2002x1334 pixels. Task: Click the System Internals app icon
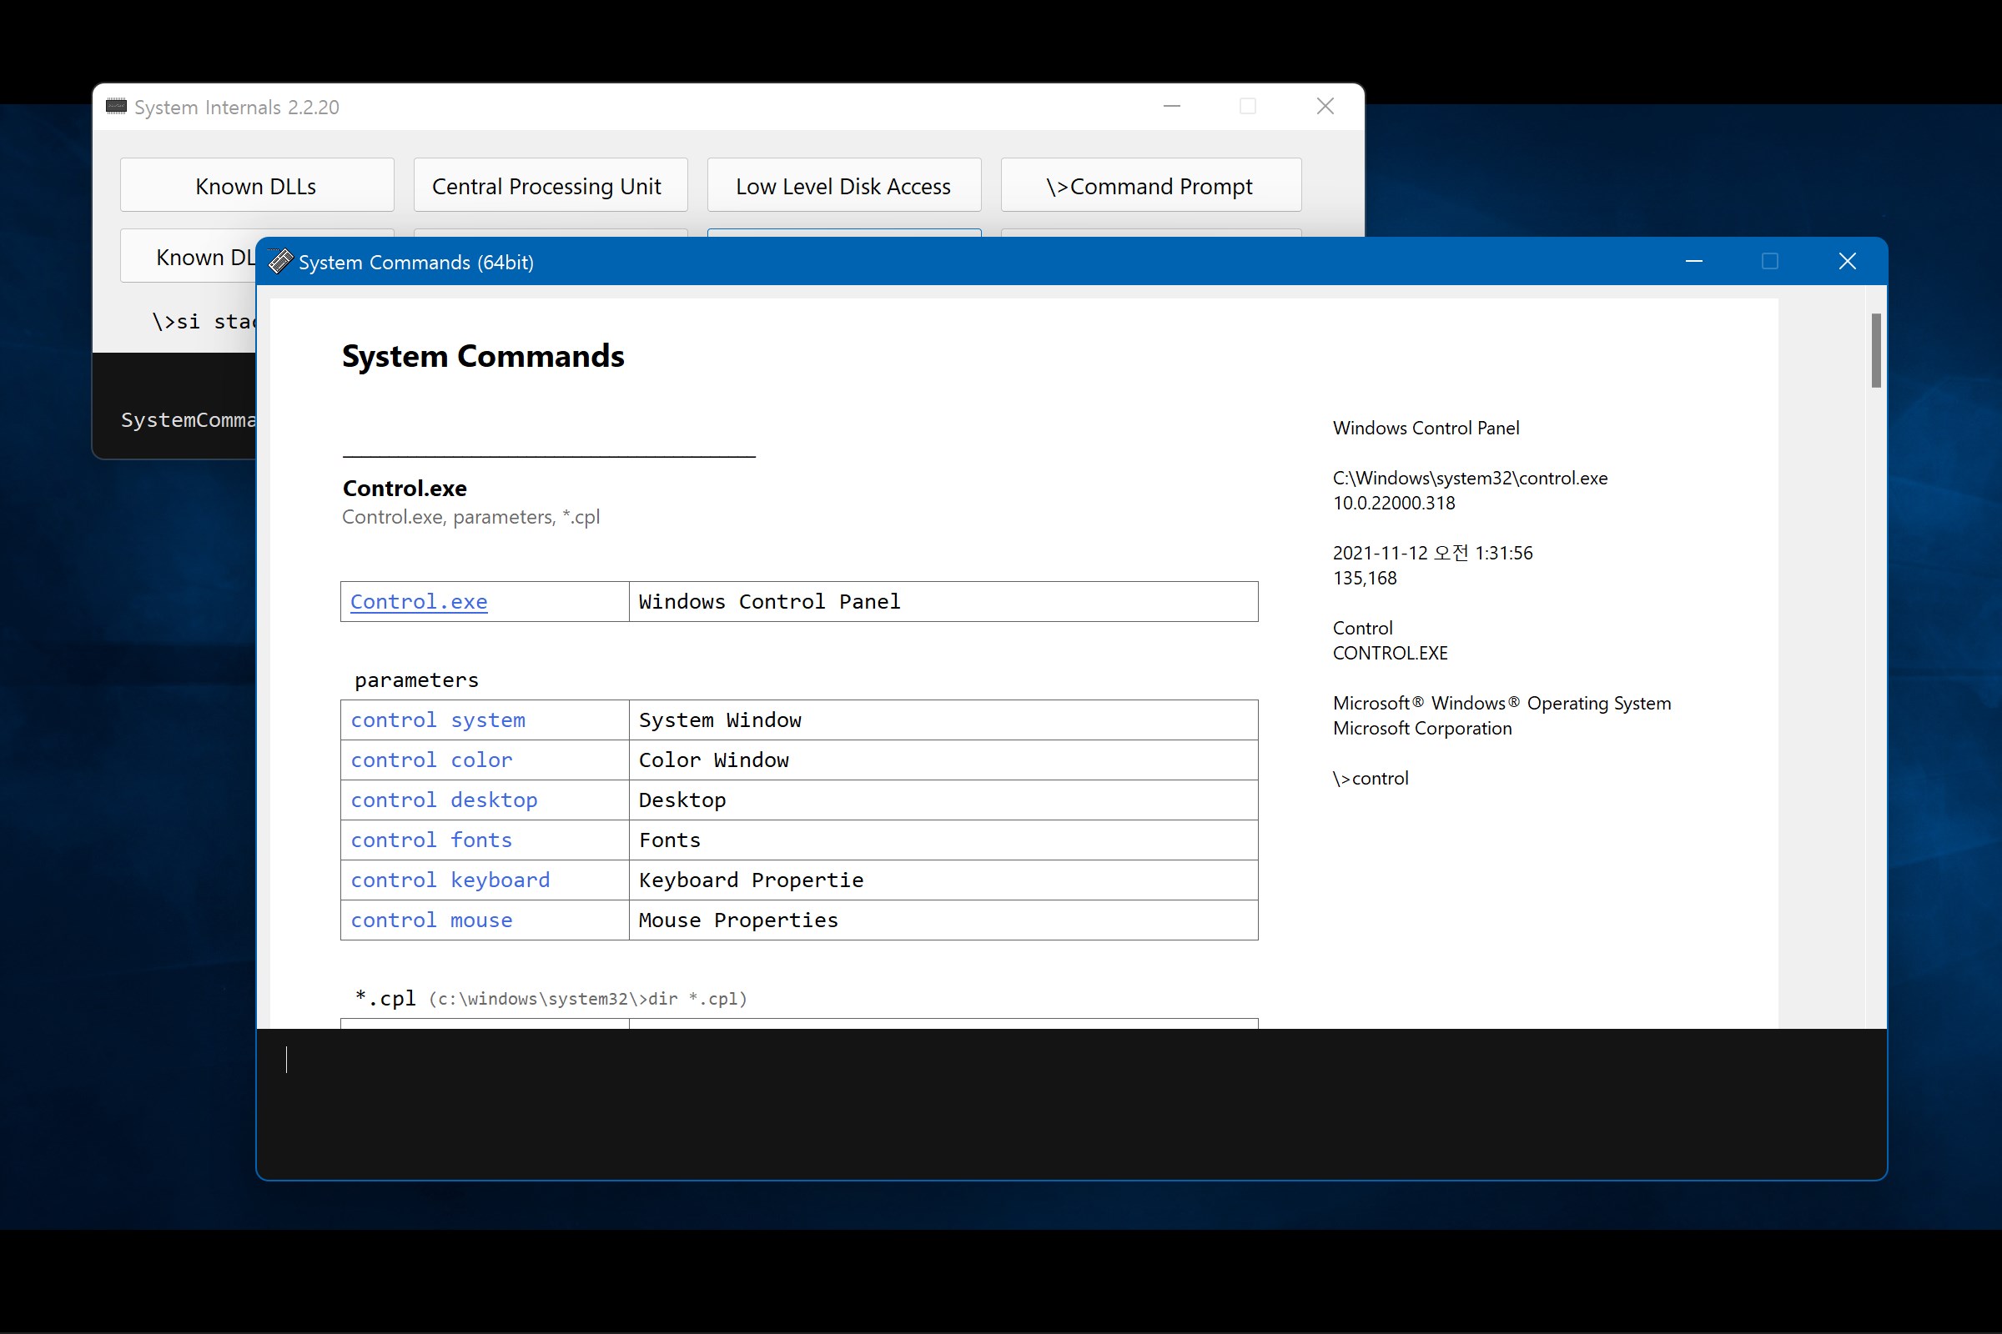(x=116, y=108)
